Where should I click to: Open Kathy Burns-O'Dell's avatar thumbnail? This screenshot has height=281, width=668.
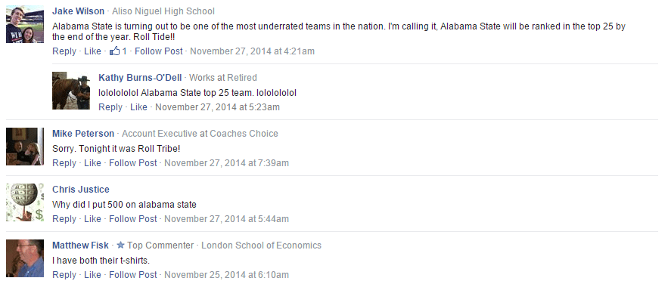tap(71, 91)
